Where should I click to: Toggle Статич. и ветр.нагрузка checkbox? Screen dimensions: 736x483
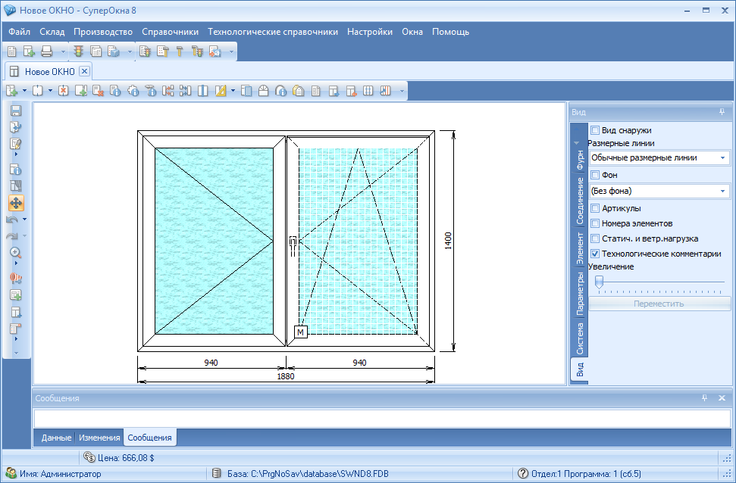click(x=595, y=238)
